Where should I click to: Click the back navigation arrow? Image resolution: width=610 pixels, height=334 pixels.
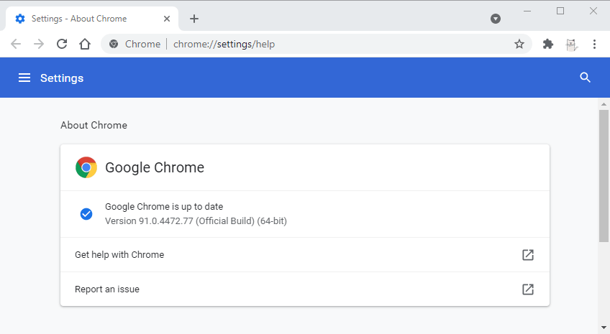point(16,44)
